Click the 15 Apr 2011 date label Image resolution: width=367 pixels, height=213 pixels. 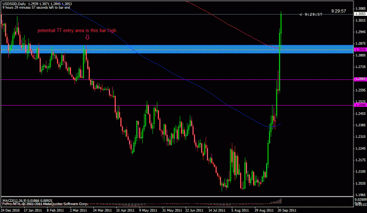125,210
